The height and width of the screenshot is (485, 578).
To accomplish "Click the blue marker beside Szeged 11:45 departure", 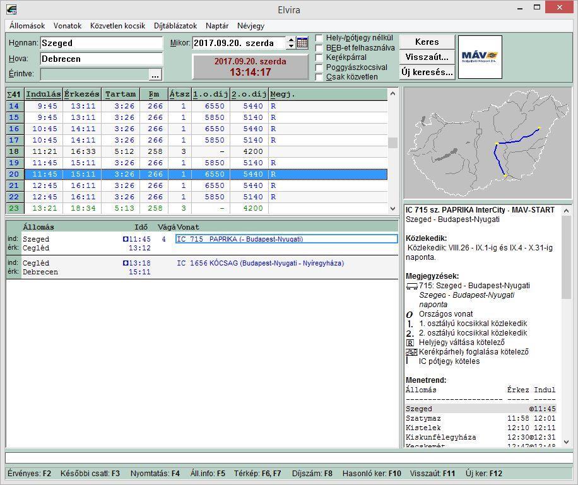I will click(126, 239).
